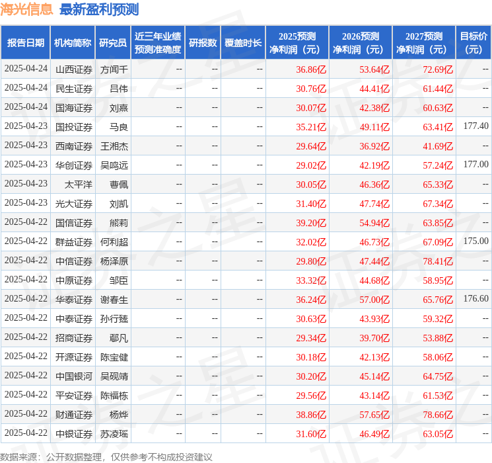Viewport: 492px width, 463px height.
Task: Open the 山西证券 institution entry
Action: [74, 69]
